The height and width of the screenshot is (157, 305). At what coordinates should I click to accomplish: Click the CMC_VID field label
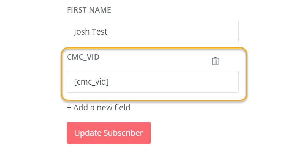pyautogui.click(x=83, y=57)
